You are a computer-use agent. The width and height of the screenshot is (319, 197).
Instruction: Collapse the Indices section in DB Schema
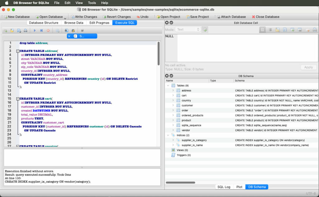[x=168, y=135]
